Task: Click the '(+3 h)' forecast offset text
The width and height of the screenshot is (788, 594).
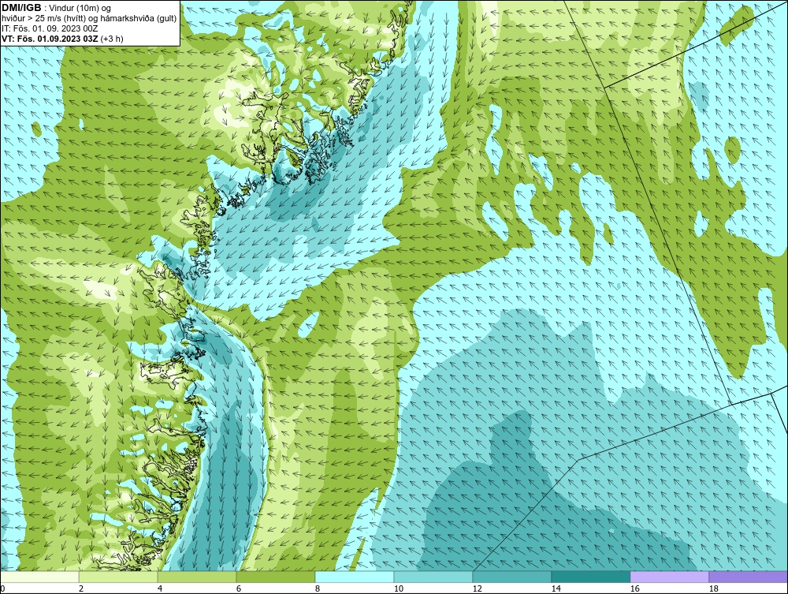Action: pyautogui.click(x=112, y=39)
